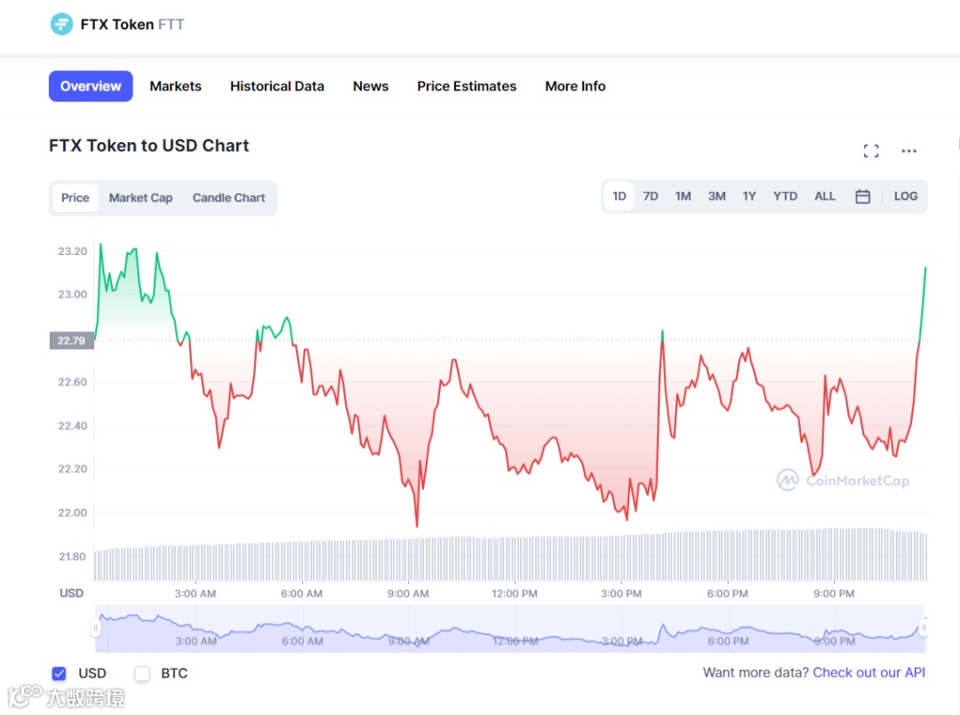Select the Price chart view
Screen dimensions: 960x715
point(76,197)
